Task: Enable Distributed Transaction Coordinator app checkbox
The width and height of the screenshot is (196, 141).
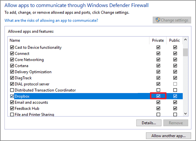Action: point(12,90)
